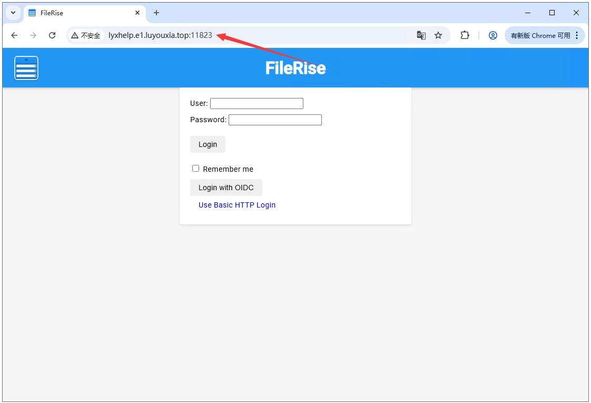Open a new browser tab
Viewport: 591px width, 403px height.
(156, 13)
